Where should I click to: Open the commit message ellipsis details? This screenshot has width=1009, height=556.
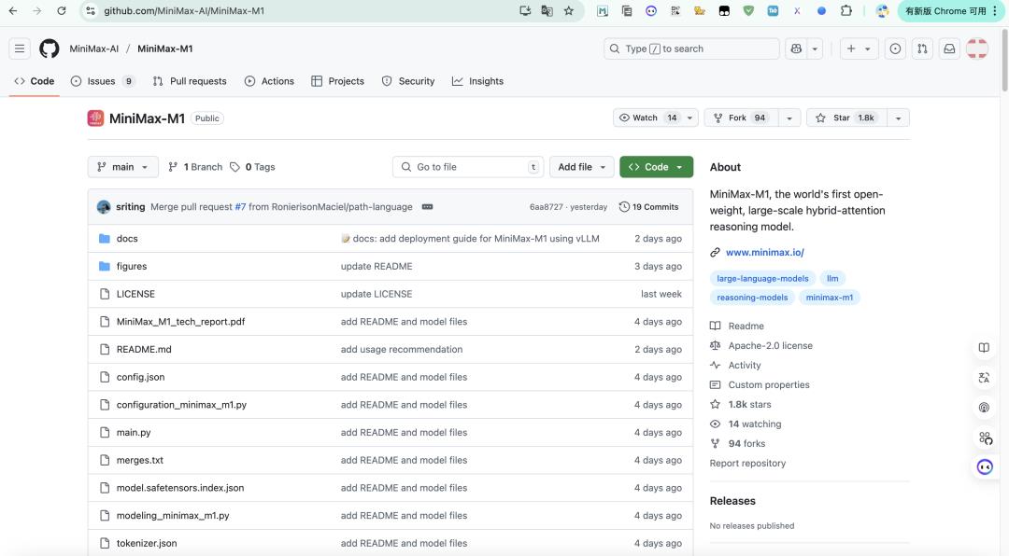(427, 207)
